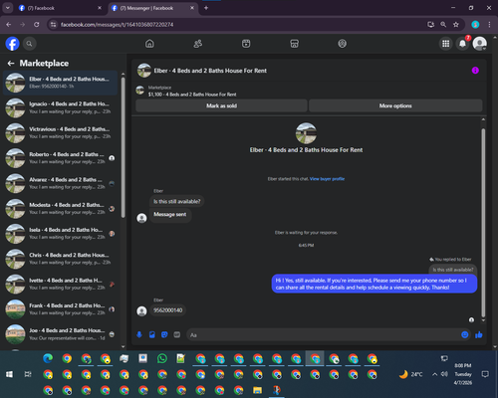Open the Facebook logo home link
This screenshot has height=398, width=498.
[x=12, y=44]
